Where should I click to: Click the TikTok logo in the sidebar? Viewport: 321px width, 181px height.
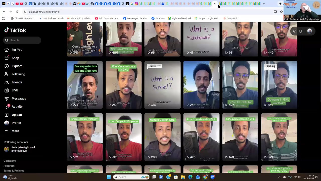coord(15,30)
